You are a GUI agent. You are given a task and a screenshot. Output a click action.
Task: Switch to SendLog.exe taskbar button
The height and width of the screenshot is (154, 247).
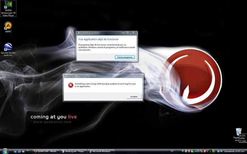[x=74, y=151]
